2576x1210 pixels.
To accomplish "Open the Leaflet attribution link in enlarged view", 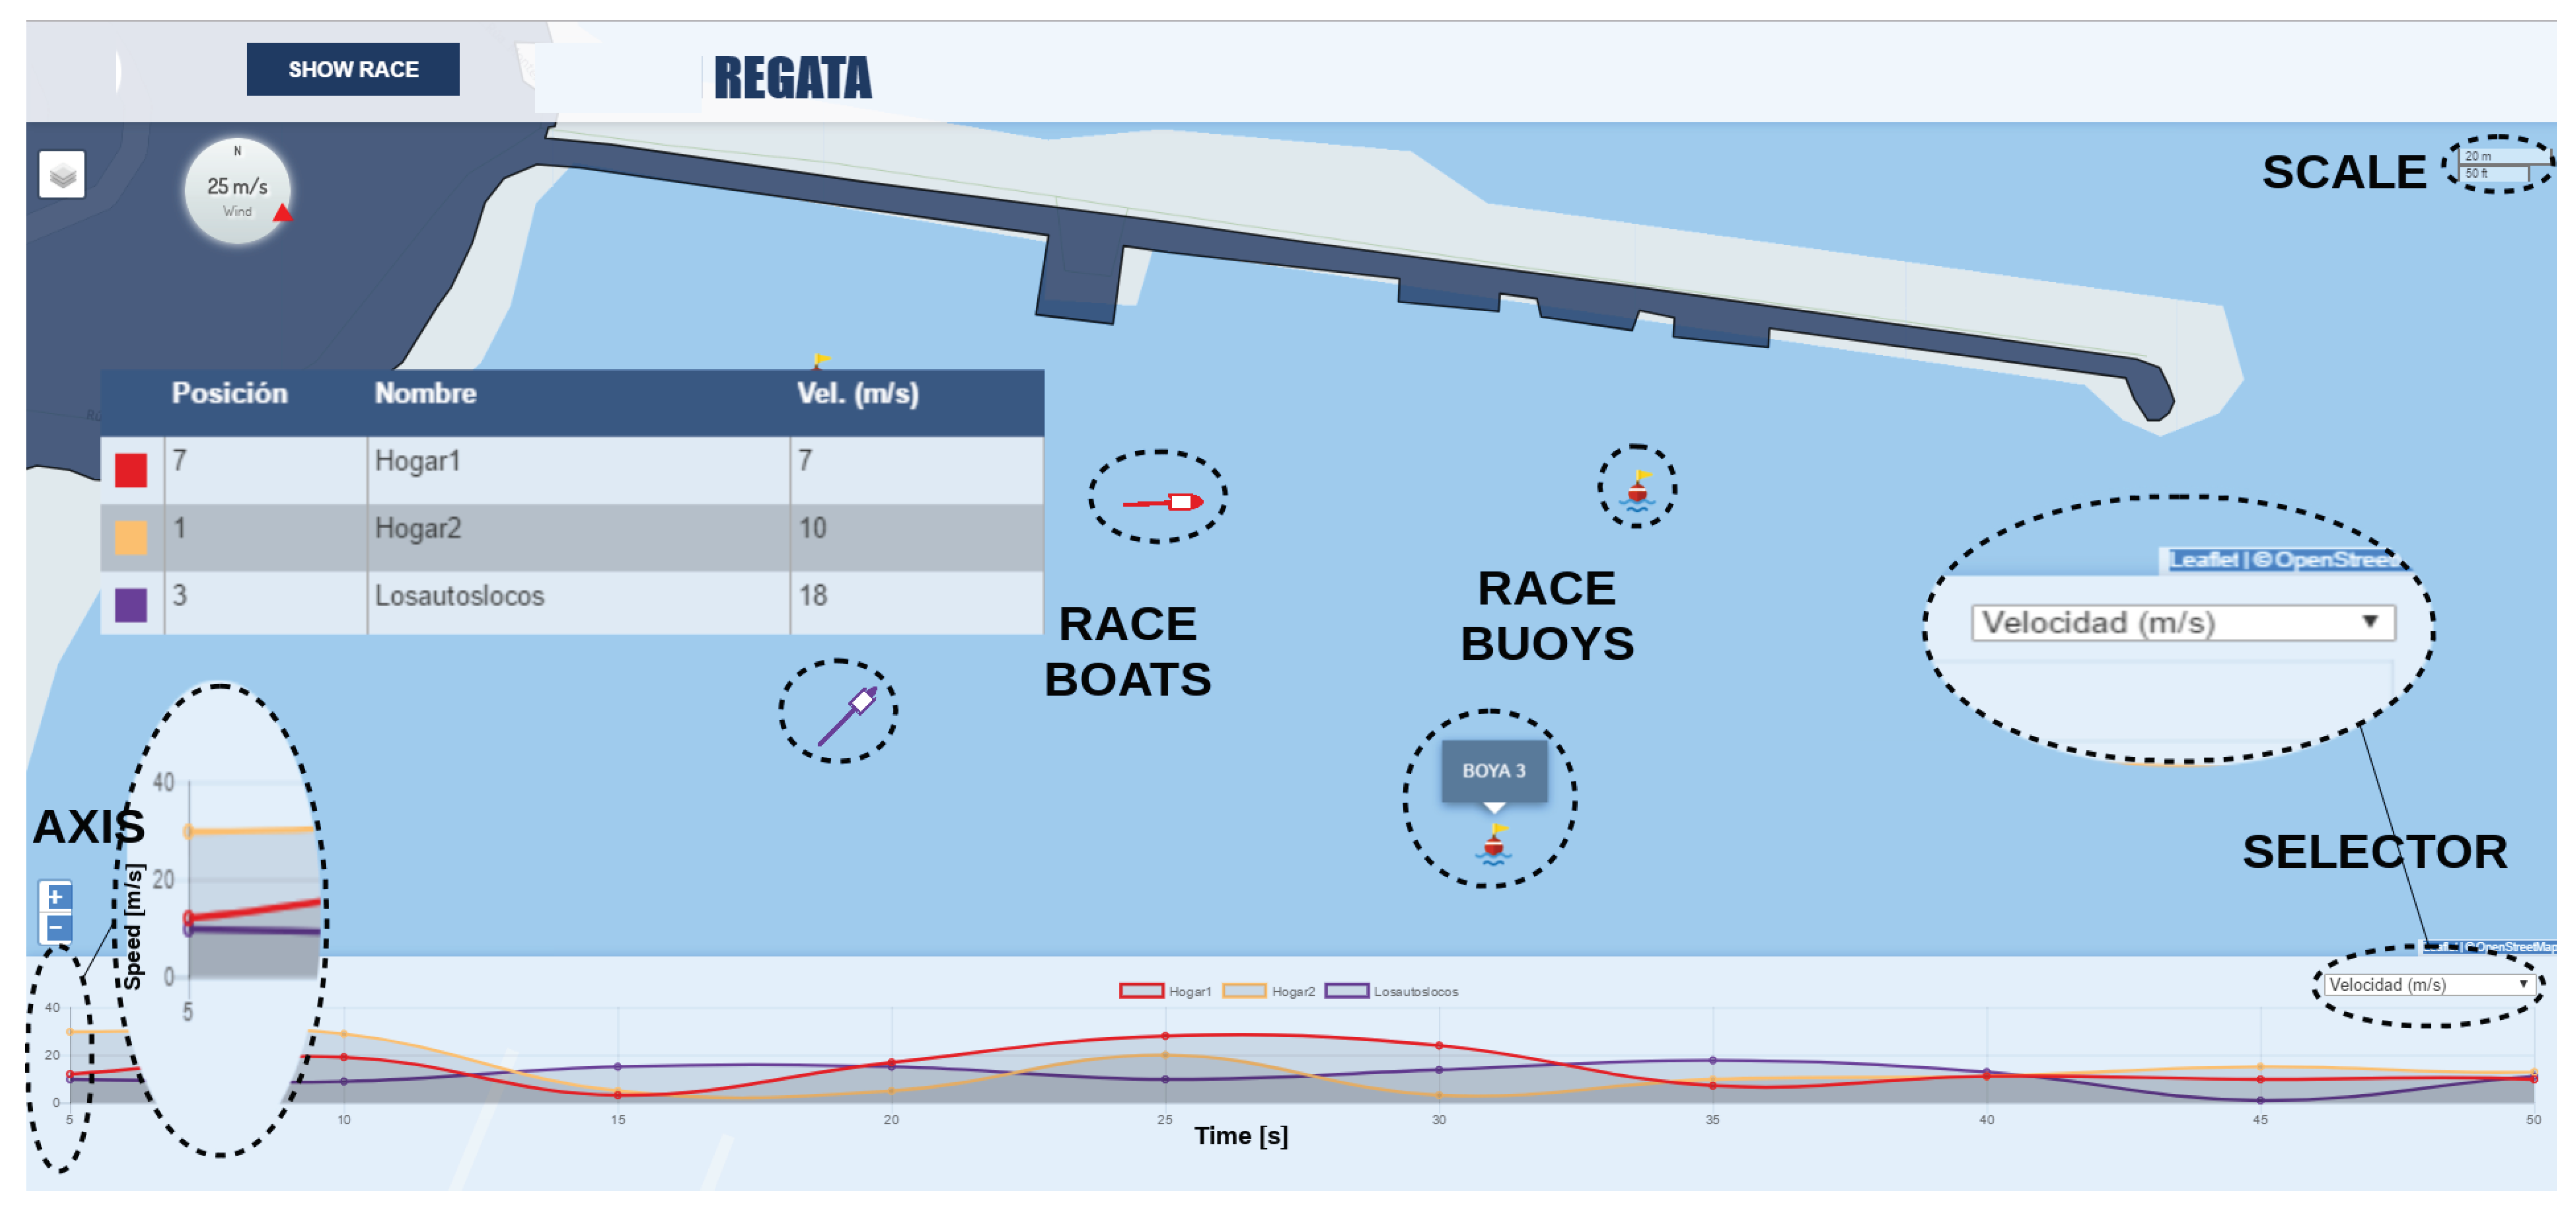I will click(2203, 560).
